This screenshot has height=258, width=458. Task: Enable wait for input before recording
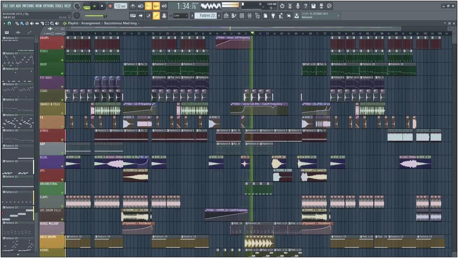[140, 6]
